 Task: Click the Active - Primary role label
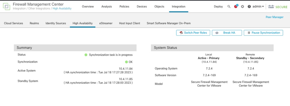coord(209,58)
